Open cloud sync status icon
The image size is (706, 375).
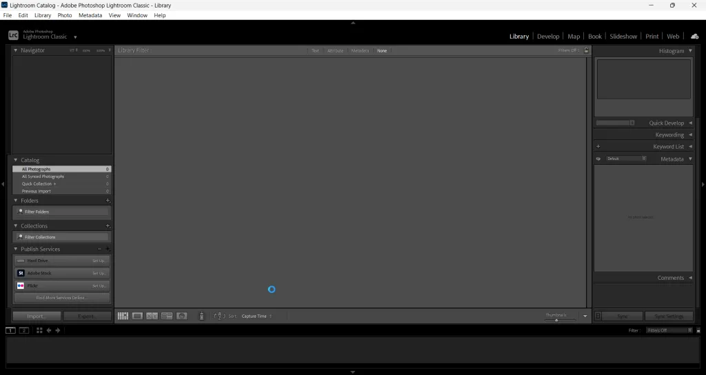[x=695, y=37]
